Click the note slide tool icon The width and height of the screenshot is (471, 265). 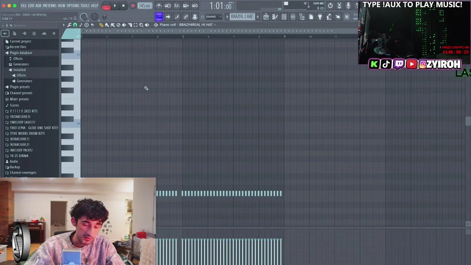click(177, 17)
